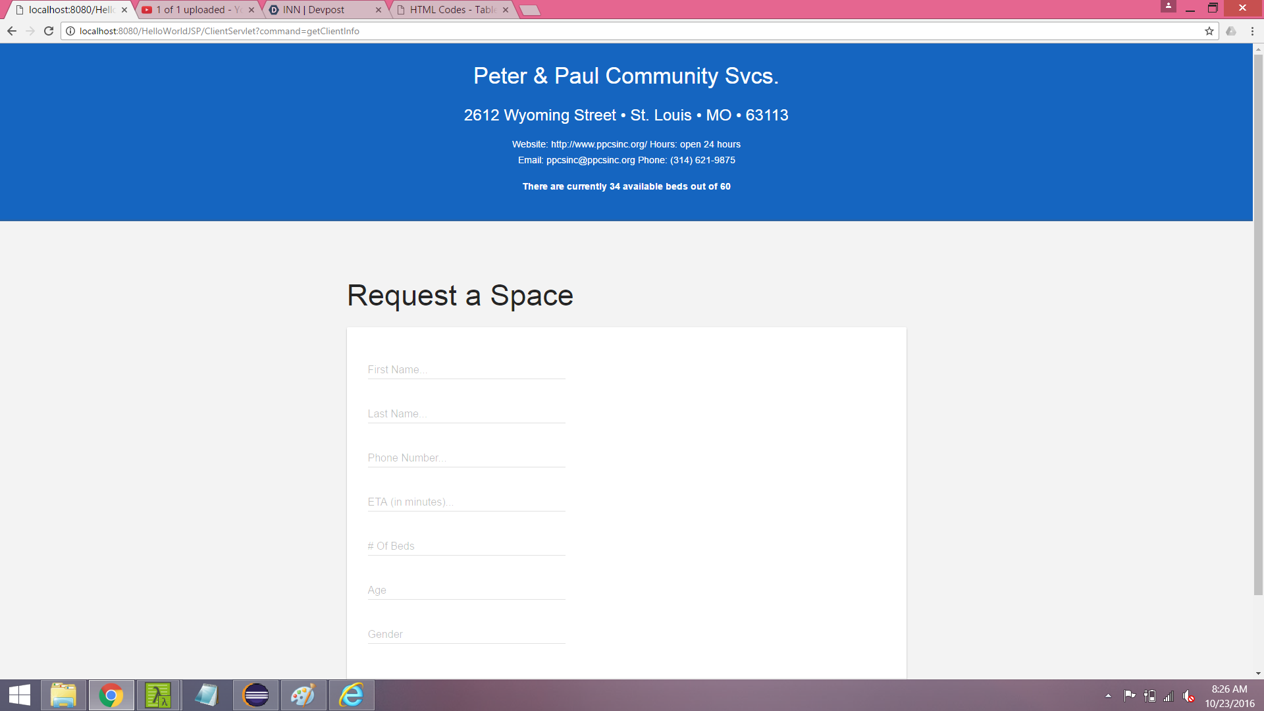Launch Eclipse from the taskbar
Viewport: 1264px width, 711px height.
coord(255,695)
